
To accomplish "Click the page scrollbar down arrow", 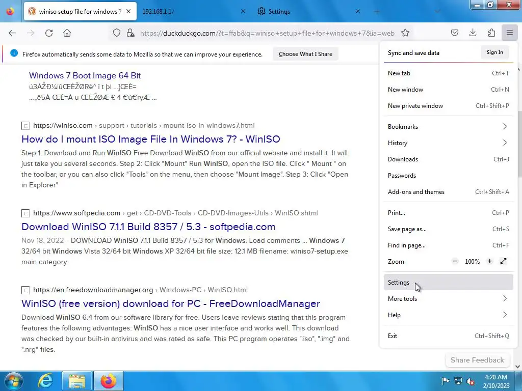I will pyautogui.click(x=518, y=367).
